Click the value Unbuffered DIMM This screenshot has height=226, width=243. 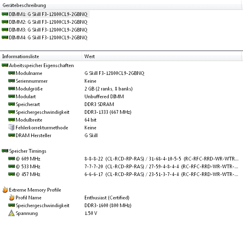point(104,97)
